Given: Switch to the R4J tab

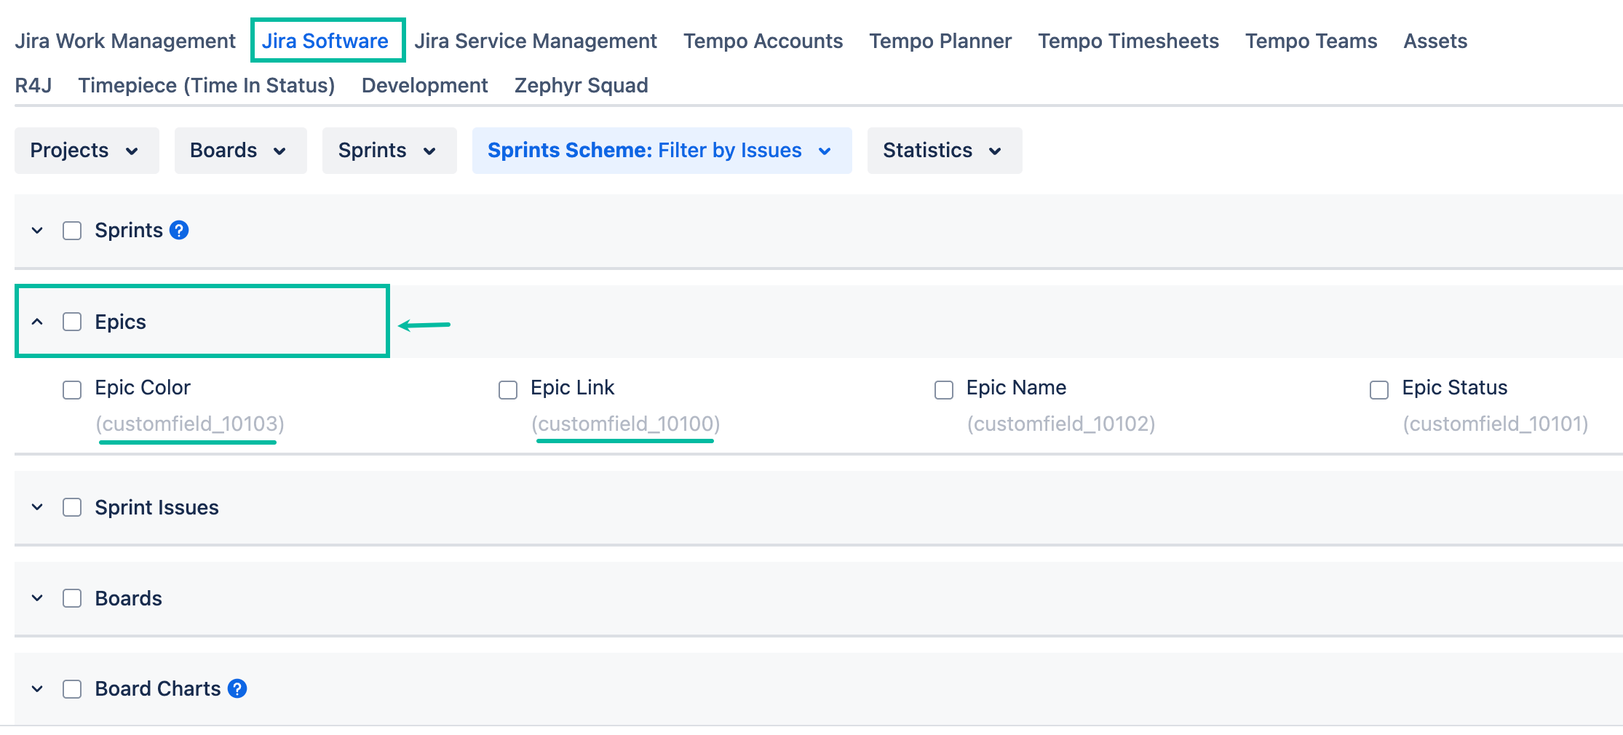Looking at the screenshot, I should pyautogui.click(x=33, y=85).
